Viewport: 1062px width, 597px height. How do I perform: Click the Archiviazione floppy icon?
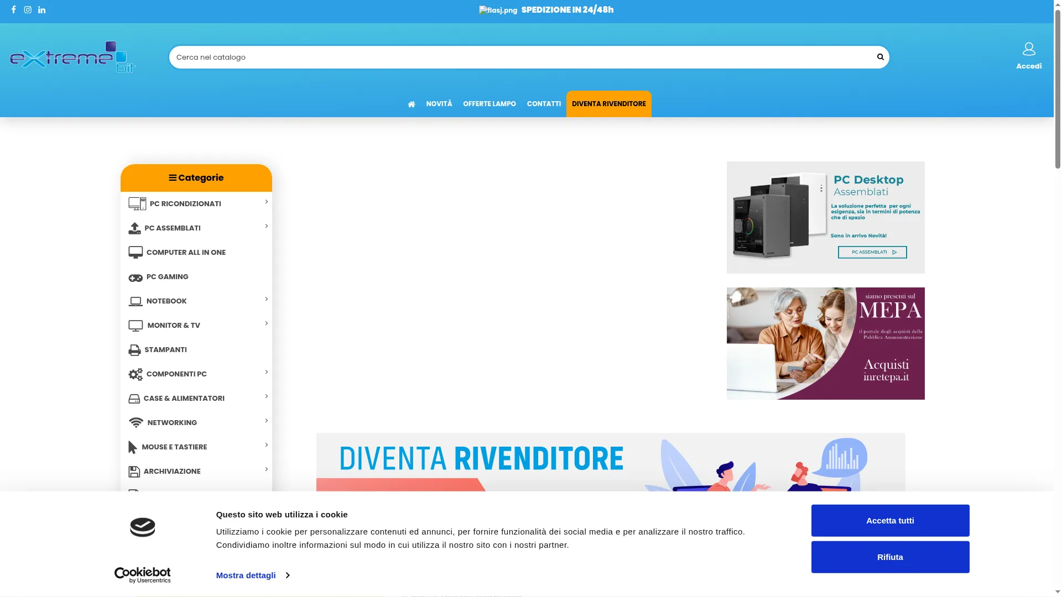click(134, 472)
